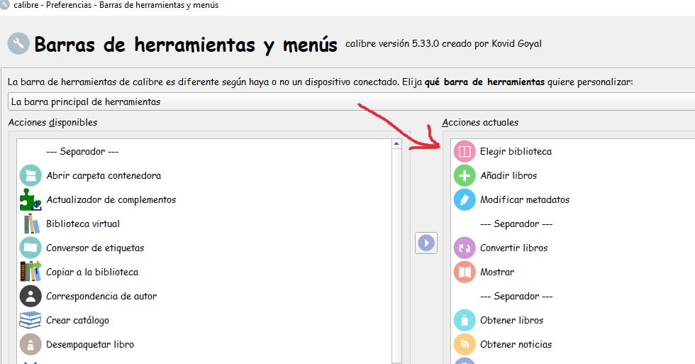
Task: Click the Crear catálogo label
Action: coord(77,320)
